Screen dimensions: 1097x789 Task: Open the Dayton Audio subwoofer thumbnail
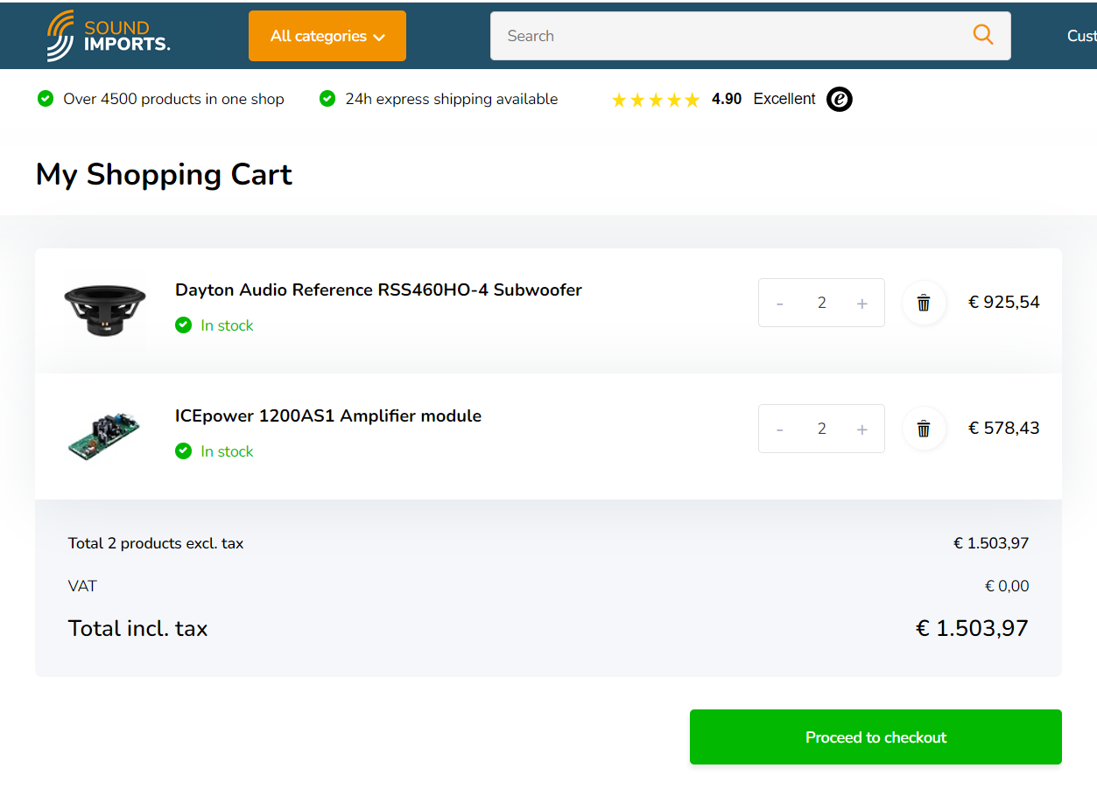[x=105, y=311]
